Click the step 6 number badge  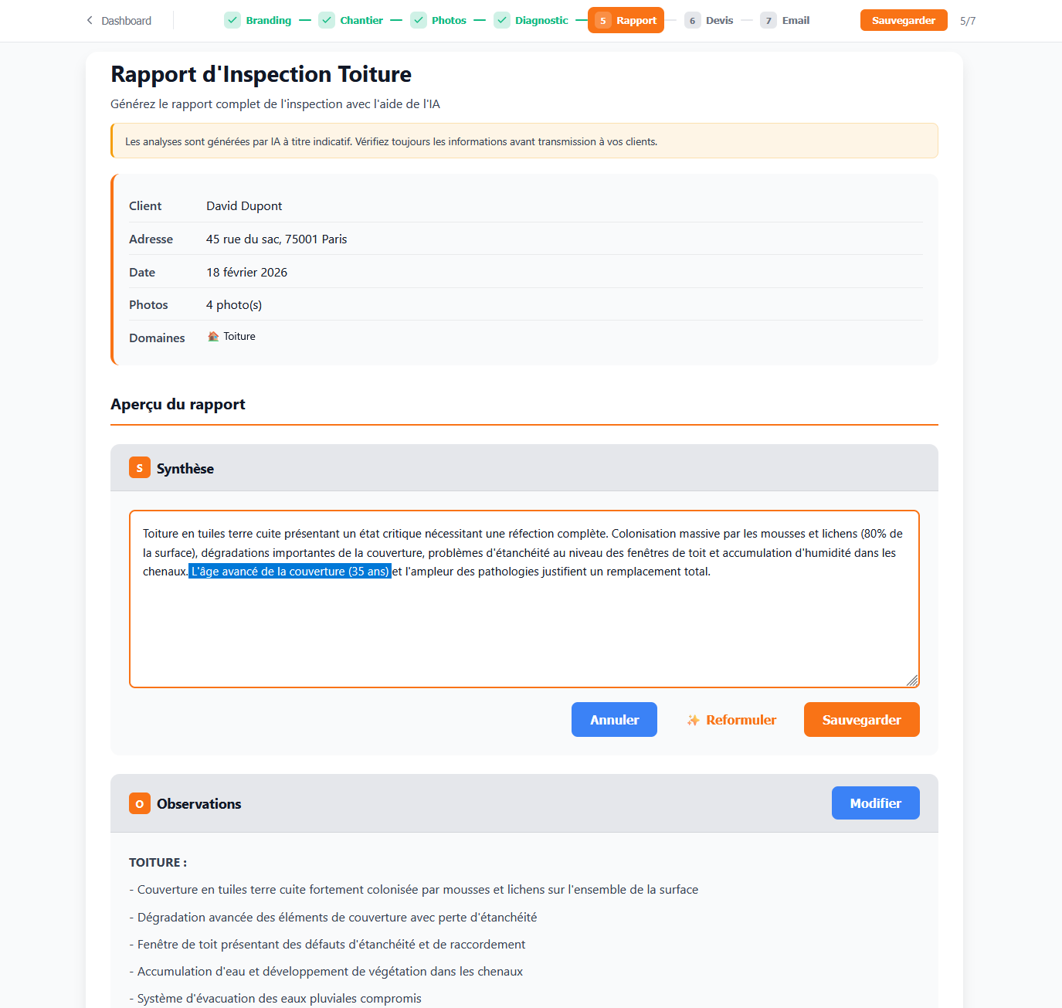(692, 21)
